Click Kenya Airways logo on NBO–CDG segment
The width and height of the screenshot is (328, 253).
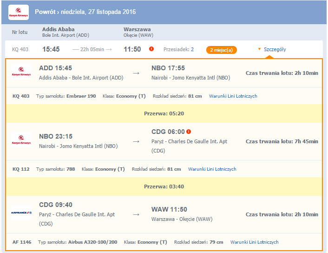(x=21, y=140)
